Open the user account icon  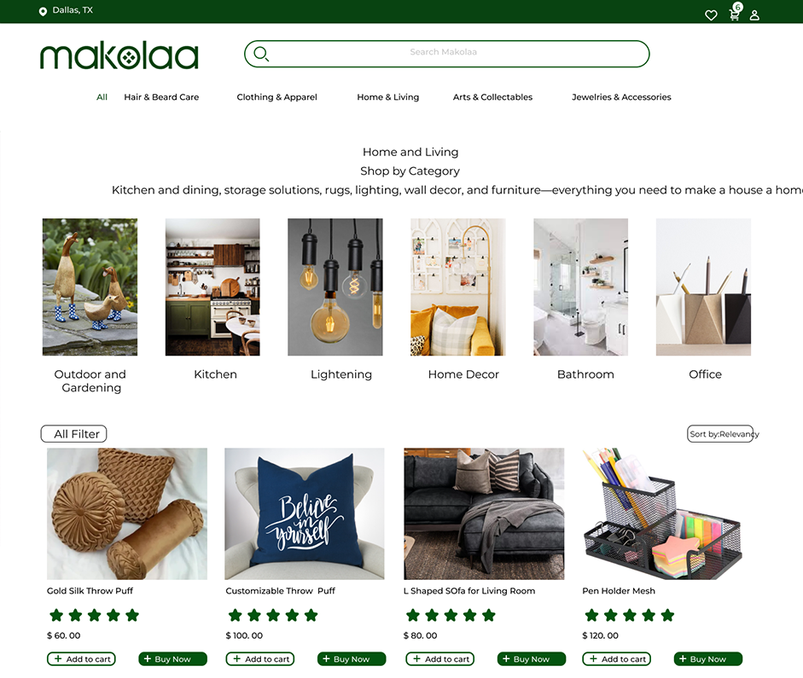click(x=754, y=15)
